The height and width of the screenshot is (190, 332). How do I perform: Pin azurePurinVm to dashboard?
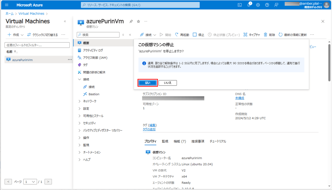131,21
